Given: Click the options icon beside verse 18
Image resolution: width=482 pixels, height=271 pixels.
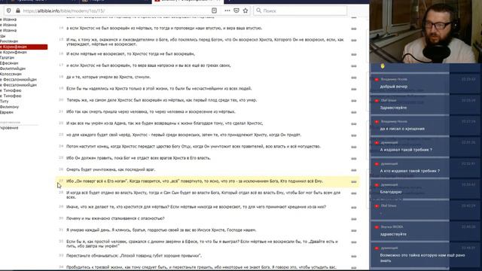Looking at the screenshot, I should 354,78.
